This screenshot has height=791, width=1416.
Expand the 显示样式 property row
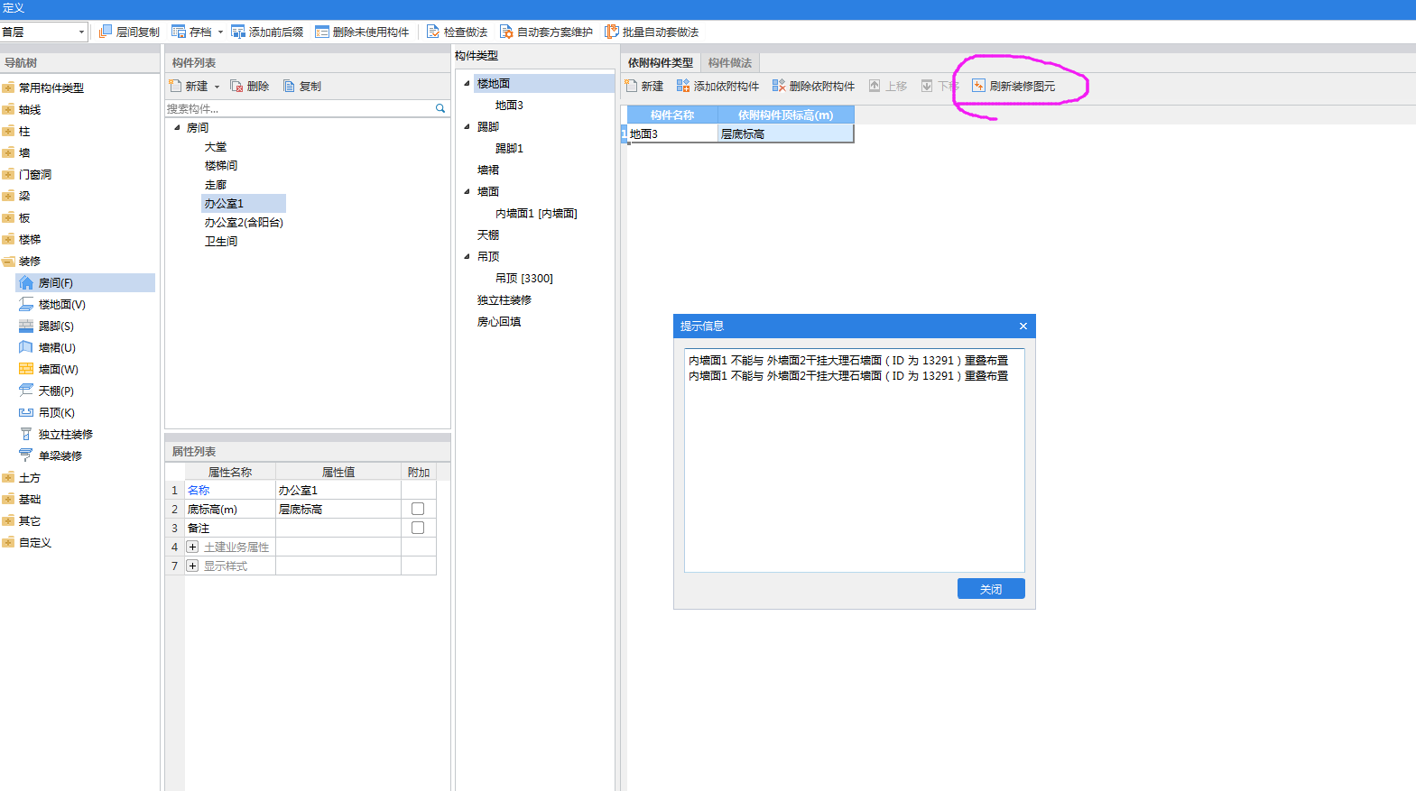pyautogui.click(x=192, y=566)
